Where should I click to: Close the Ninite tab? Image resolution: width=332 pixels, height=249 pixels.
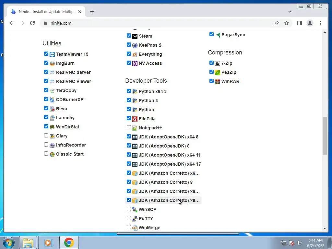pyautogui.click(x=80, y=12)
